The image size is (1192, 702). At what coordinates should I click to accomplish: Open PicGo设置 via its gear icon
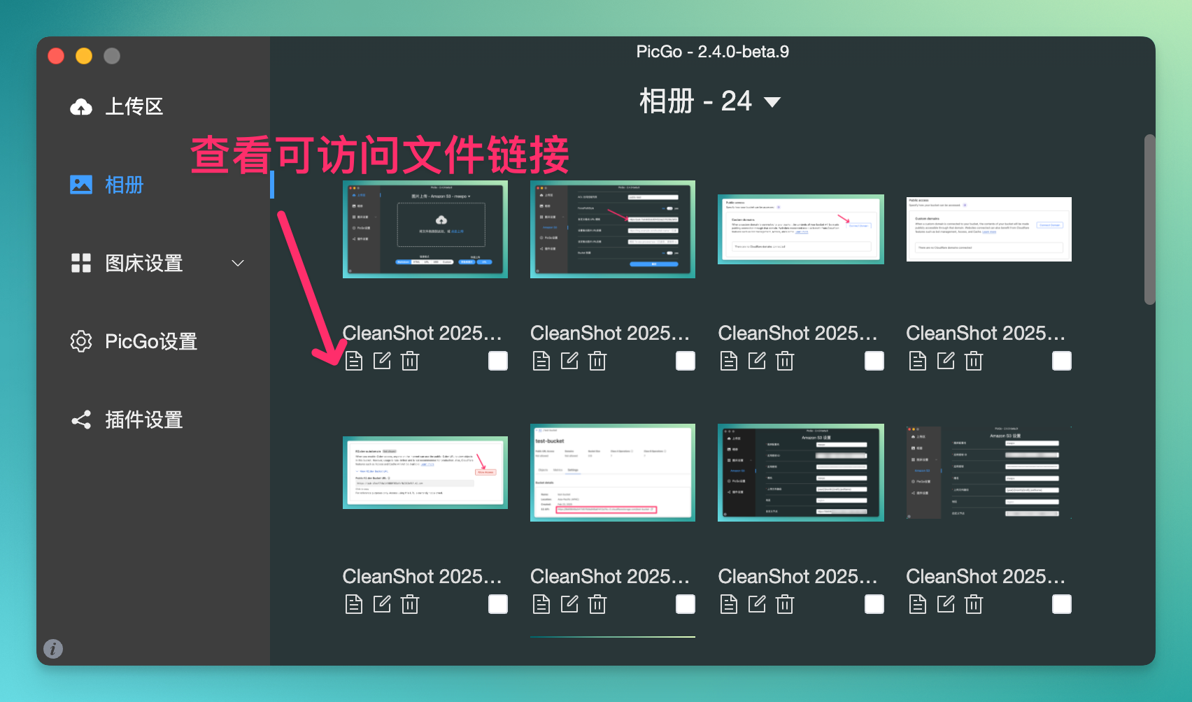tap(81, 341)
